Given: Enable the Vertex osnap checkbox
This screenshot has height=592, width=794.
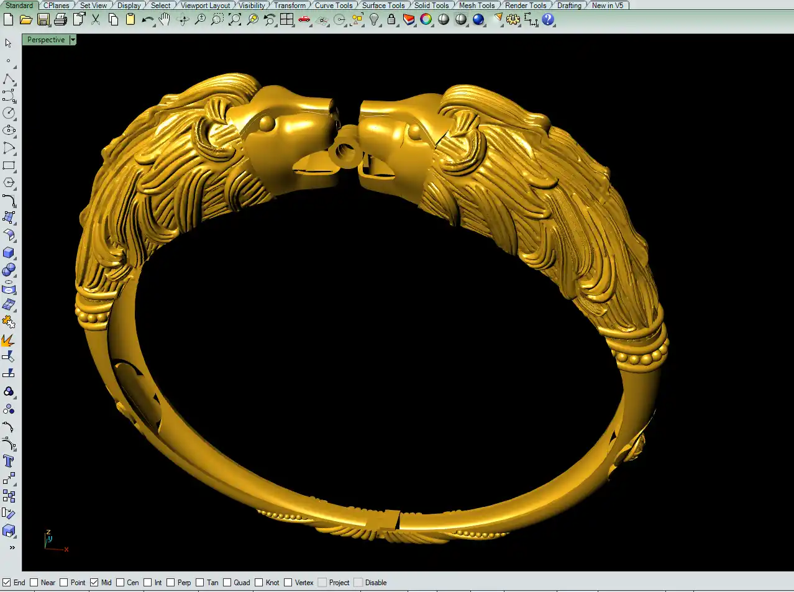Looking at the screenshot, I should [x=288, y=583].
